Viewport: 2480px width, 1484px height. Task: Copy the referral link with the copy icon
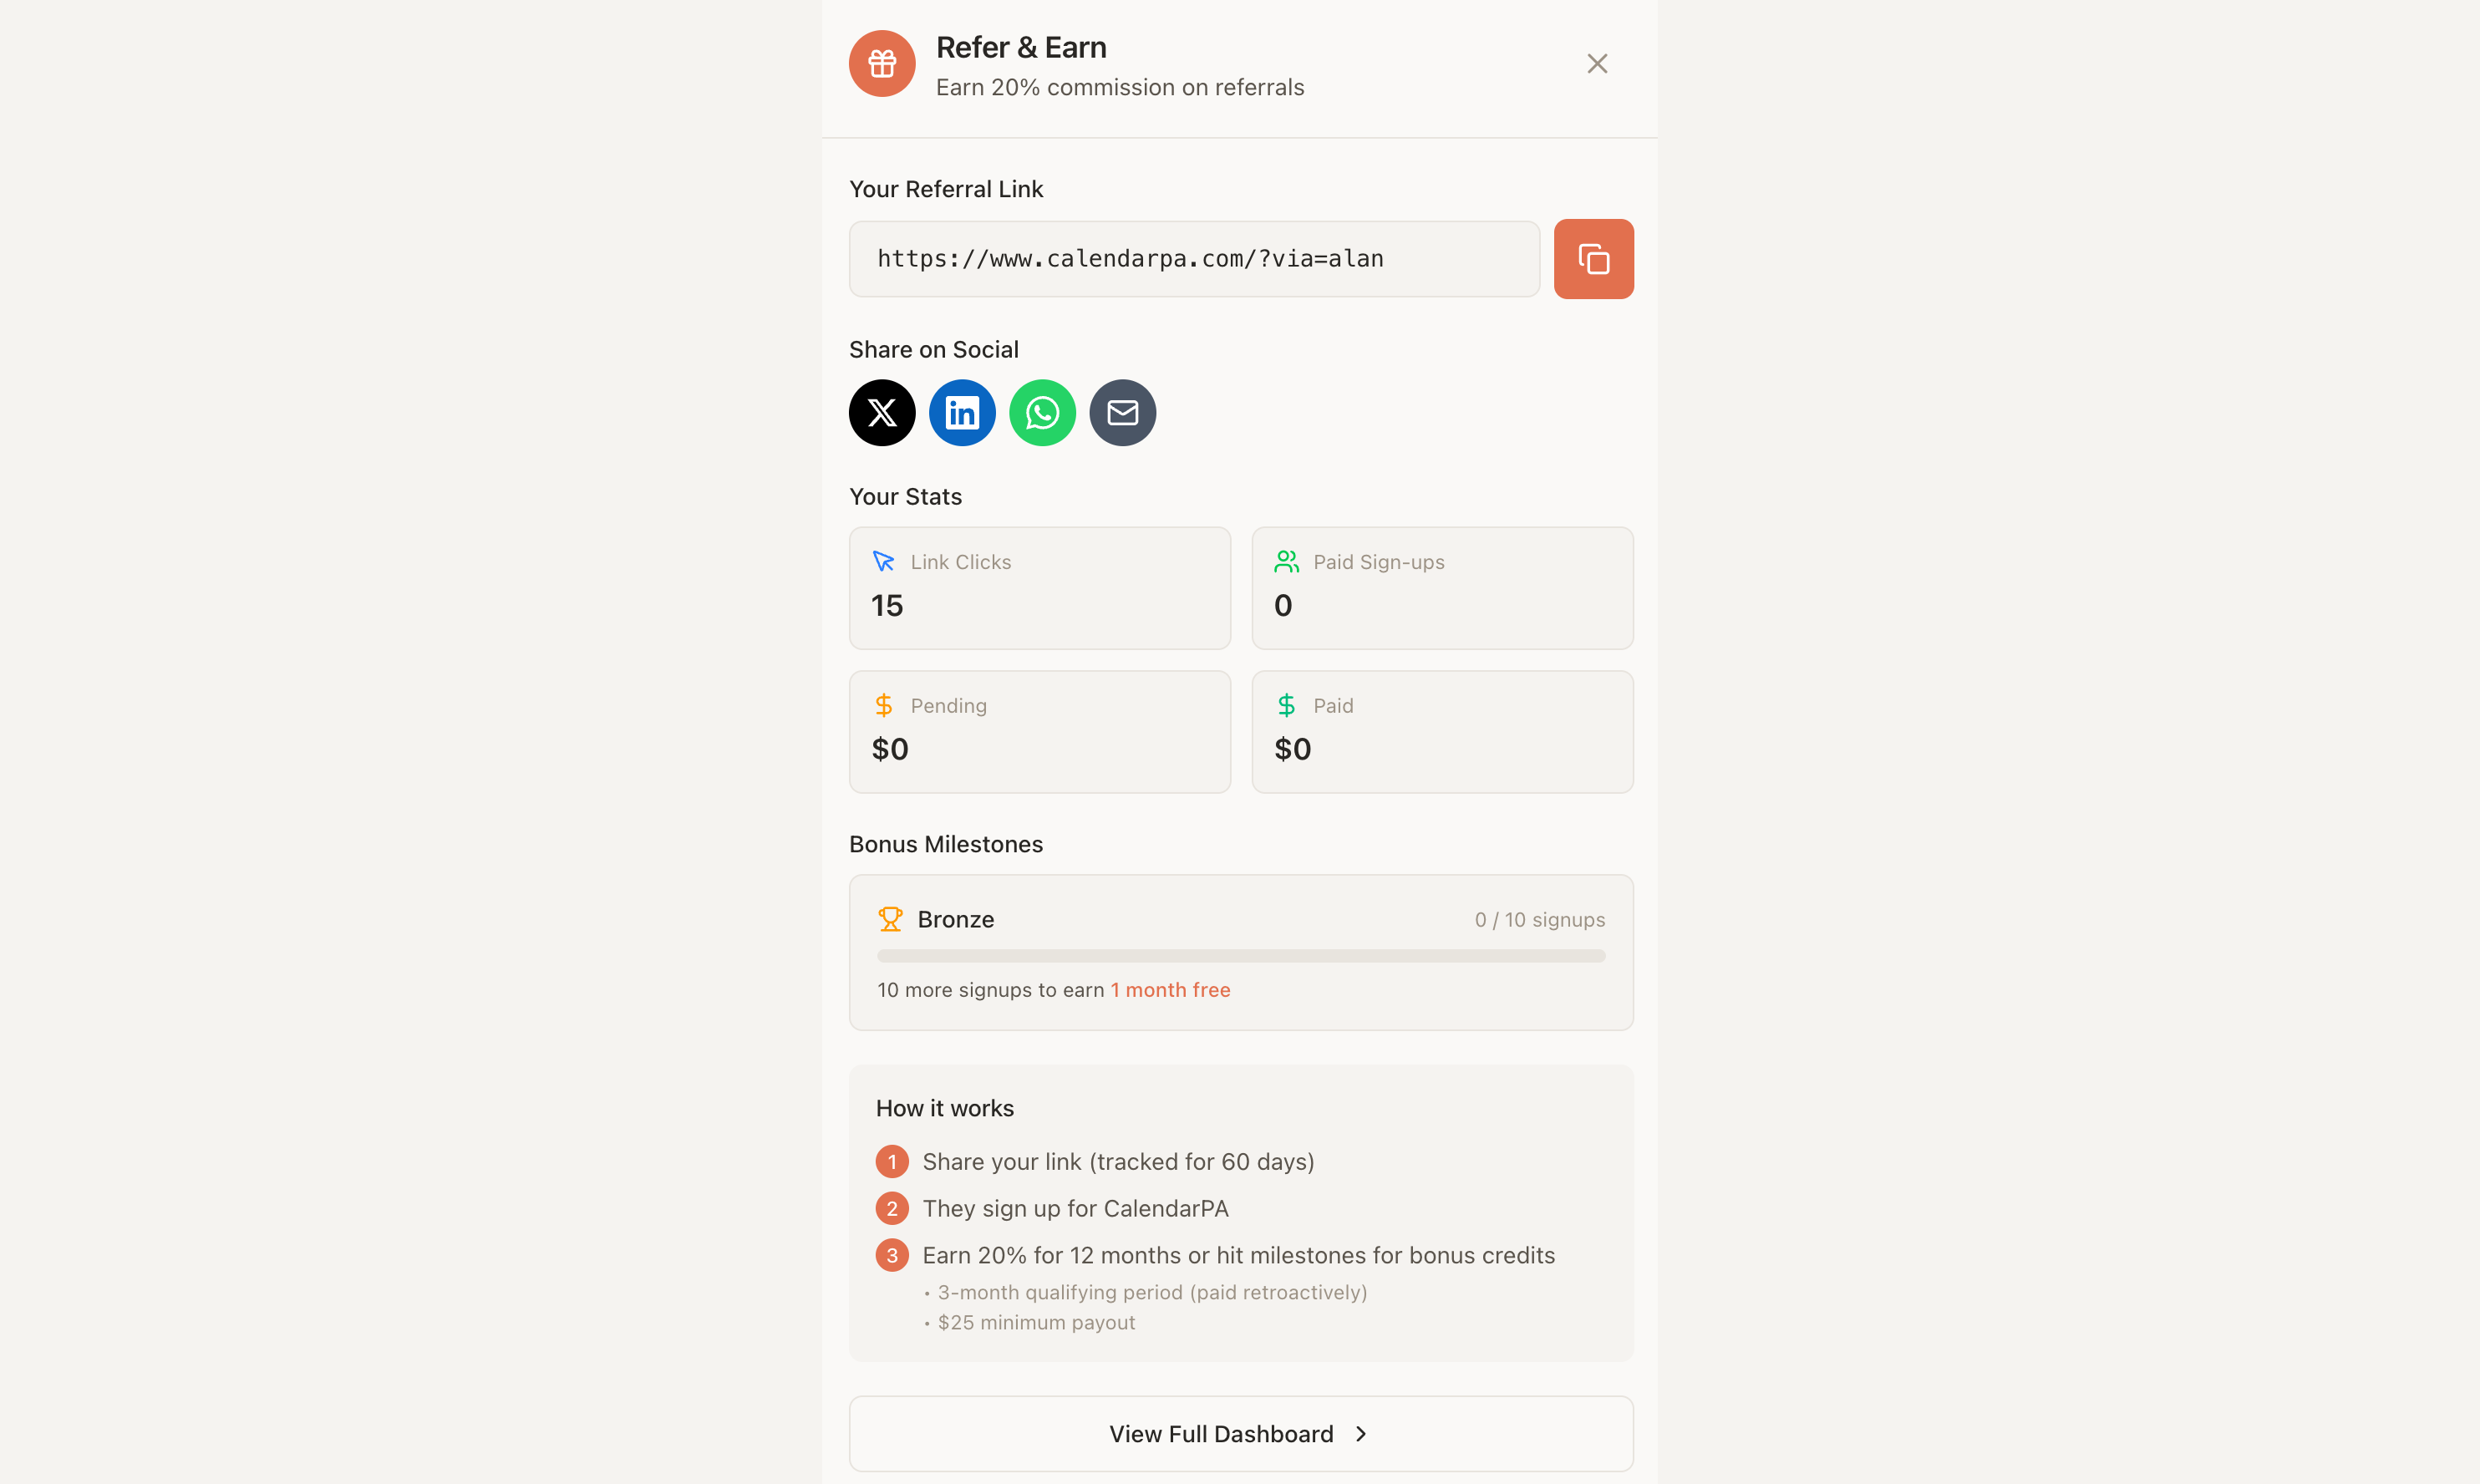pyautogui.click(x=1593, y=259)
